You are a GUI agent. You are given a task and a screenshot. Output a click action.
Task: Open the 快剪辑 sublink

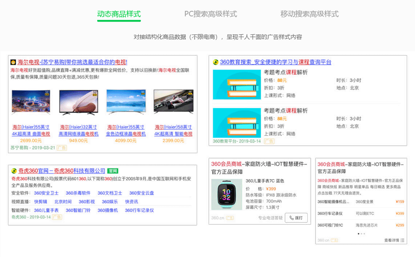pos(41,202)
